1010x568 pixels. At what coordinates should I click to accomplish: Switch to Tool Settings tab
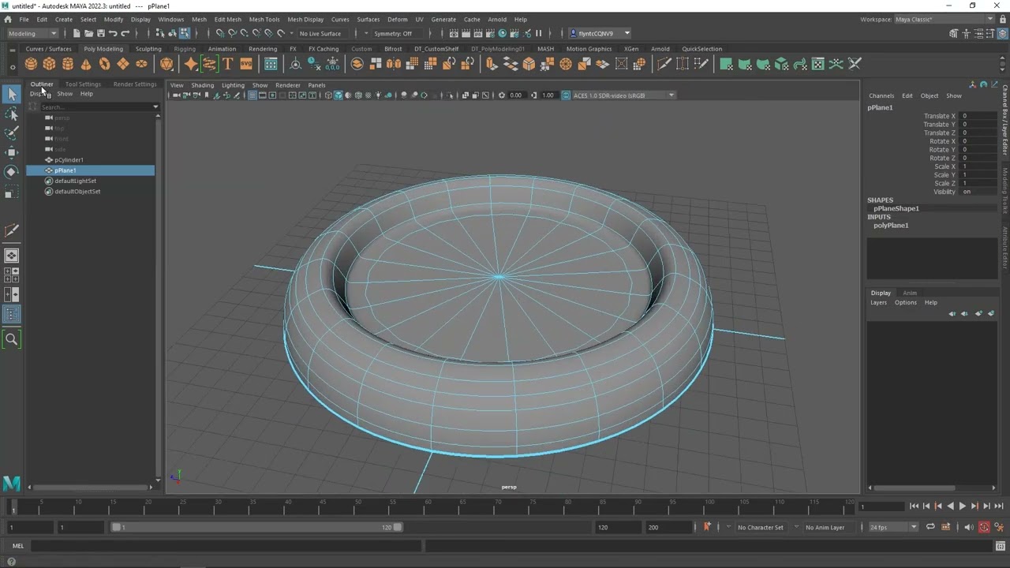(83, 84)
